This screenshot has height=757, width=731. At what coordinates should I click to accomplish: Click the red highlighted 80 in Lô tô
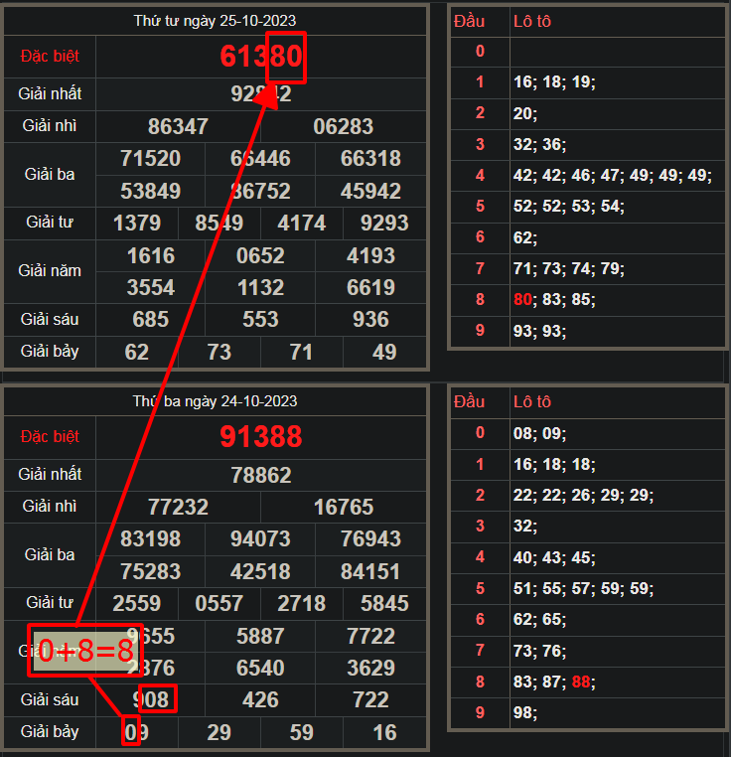(523, 299)
